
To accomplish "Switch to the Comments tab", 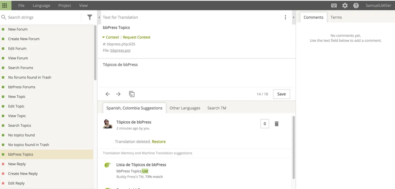I will 314,17.
